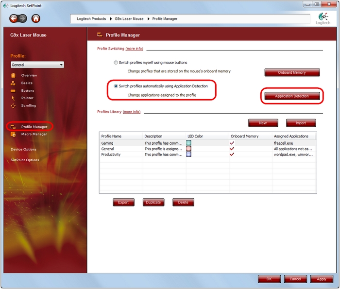Select the Productivity profile row
340x289 pixels.
[207, 154]
